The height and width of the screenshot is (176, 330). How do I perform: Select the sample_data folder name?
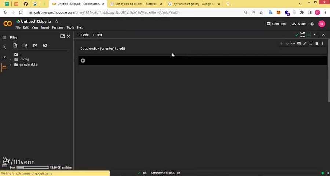[28, 65]
